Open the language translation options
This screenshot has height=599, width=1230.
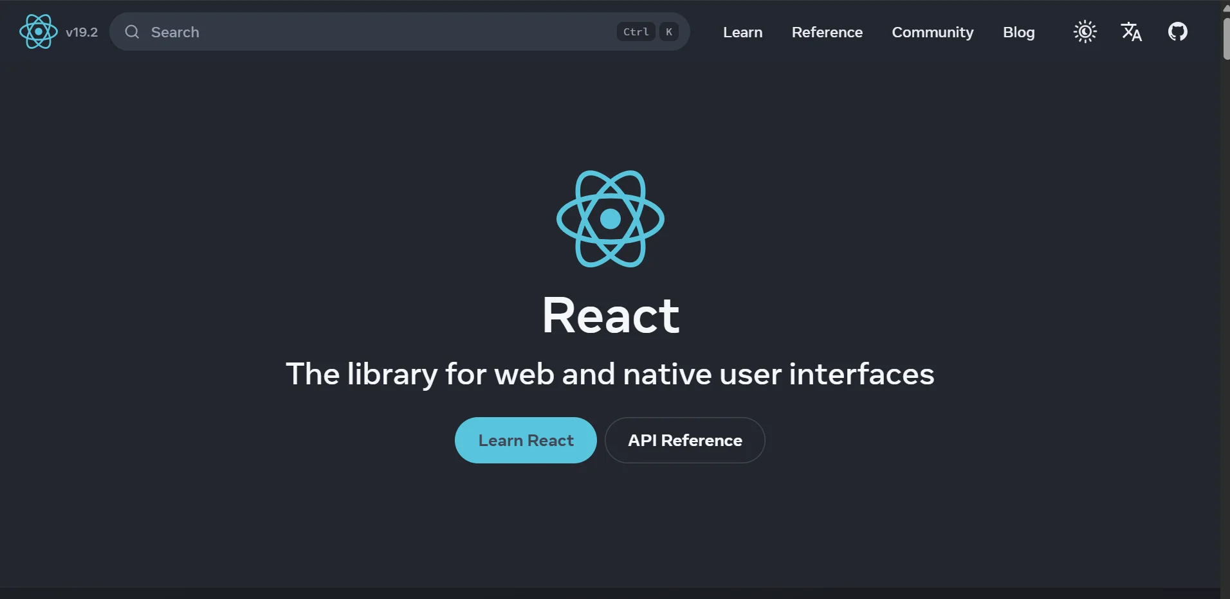coord(1132,31)
